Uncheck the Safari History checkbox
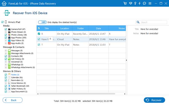This screenshot has width=169, height=105. click(6, 89)
